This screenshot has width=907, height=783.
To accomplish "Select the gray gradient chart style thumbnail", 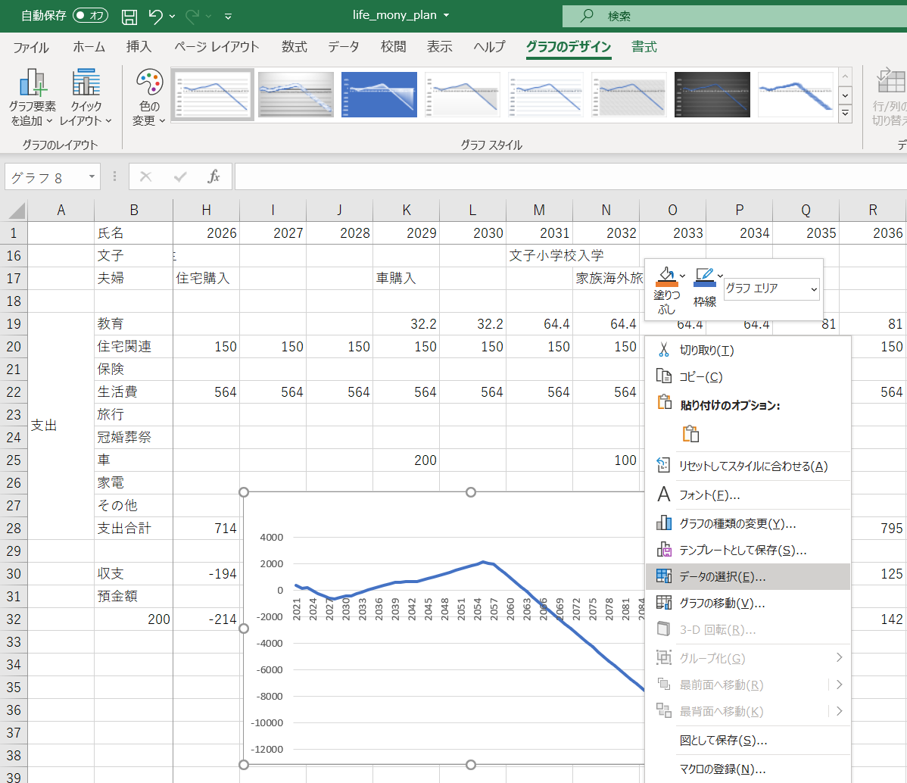I will tap(295, 95).
